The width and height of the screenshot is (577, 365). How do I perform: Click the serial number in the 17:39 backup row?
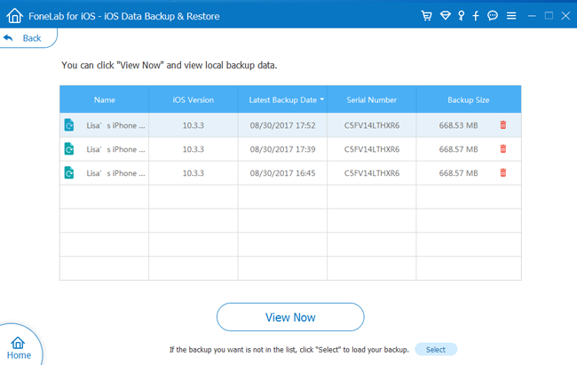[372, 149]
